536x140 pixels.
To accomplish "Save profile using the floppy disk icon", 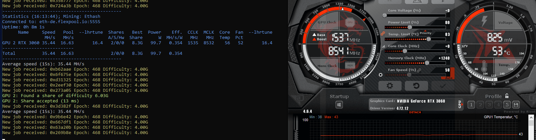I will pos(516,105).
